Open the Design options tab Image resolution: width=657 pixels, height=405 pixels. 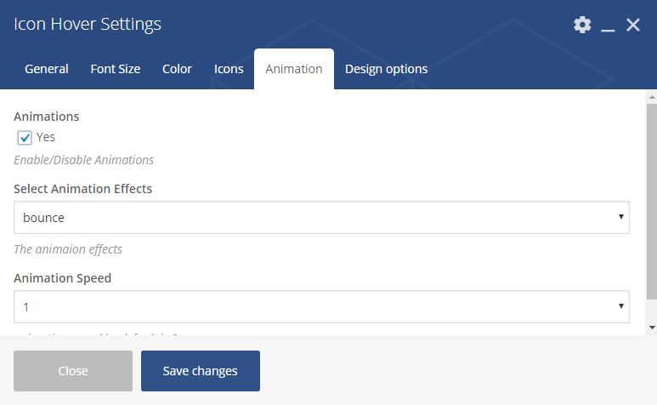point(386,69)
